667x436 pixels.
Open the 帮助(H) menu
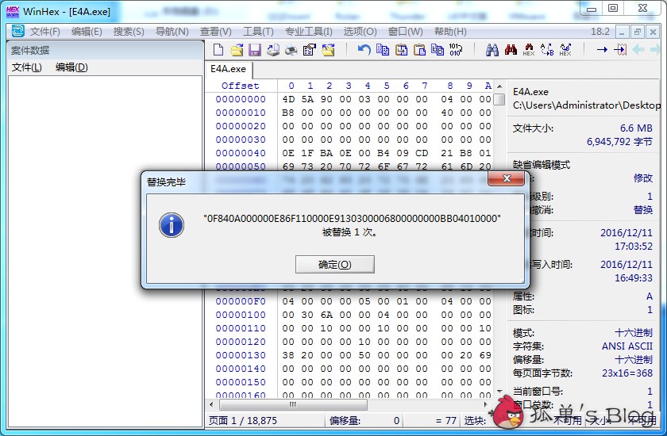(x=450, y=32)
